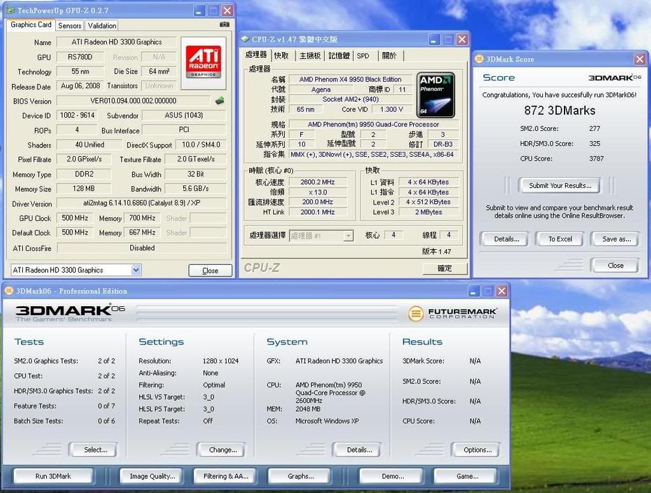Open Filtering & AA settings
Image resolution: width=651 pixels, height=493 pixels.
pyautogui.click(x=226, y=476)
